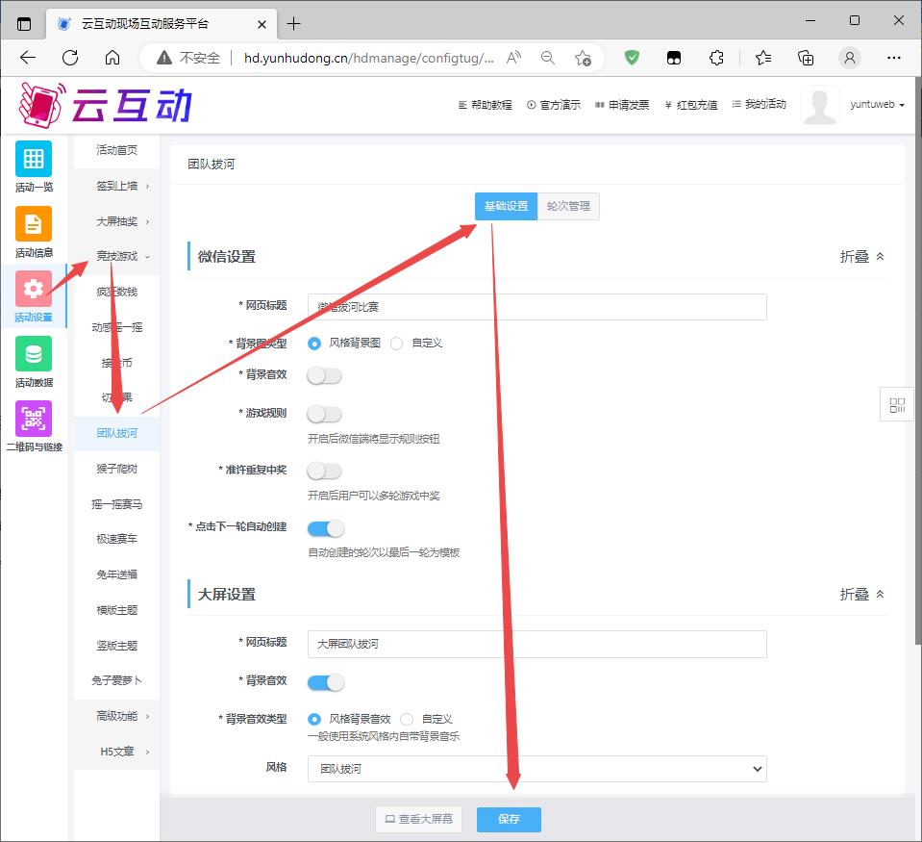
Task: Click the 微信设置 网页标题 input field
Action: pos(536,307)
